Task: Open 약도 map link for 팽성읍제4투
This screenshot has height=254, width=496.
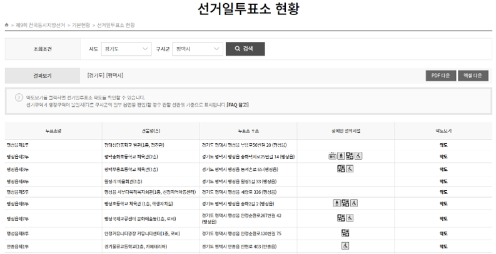Action: 443,181
